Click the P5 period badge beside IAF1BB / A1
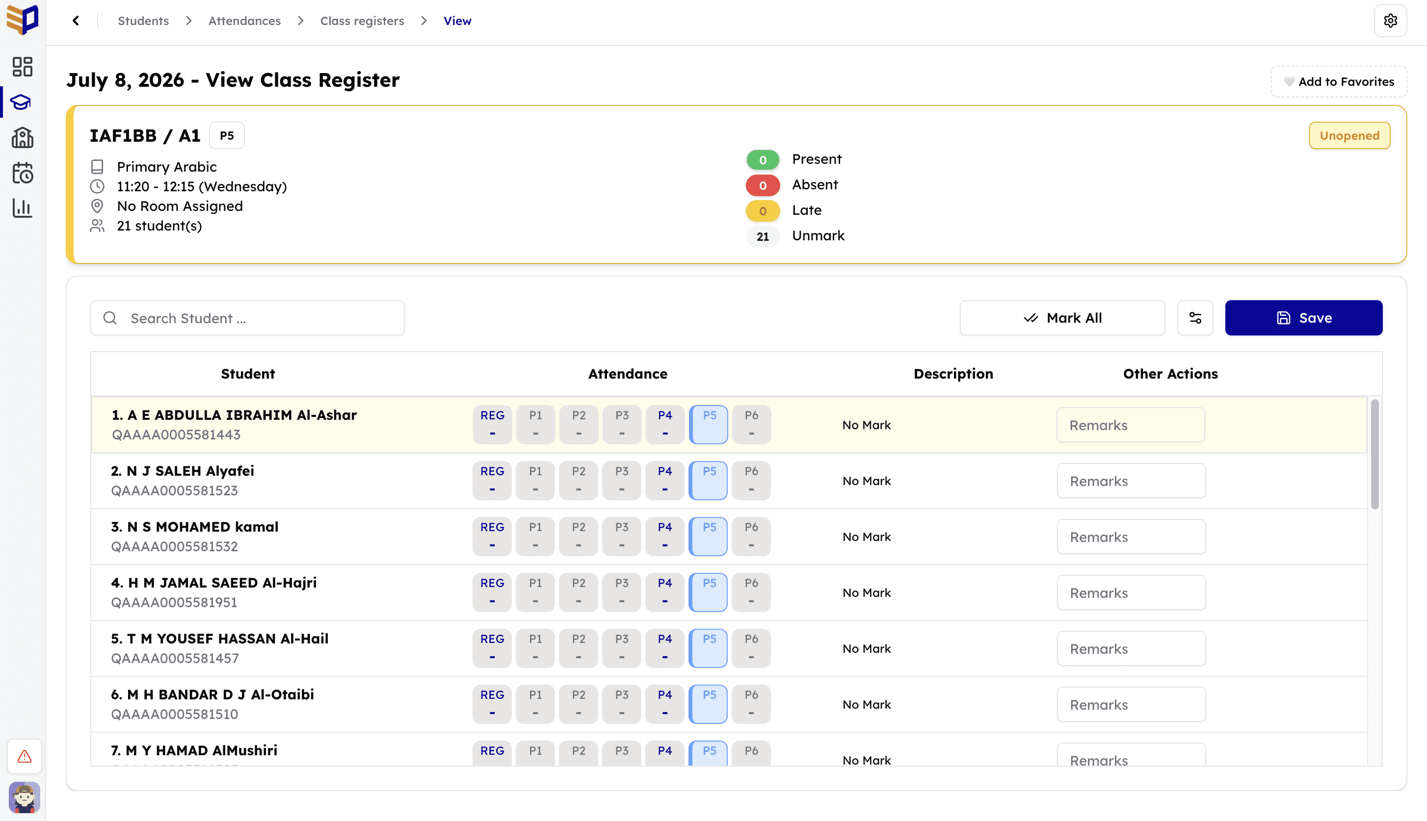This screenshot has width=1427, height=821. pos(227,135)
